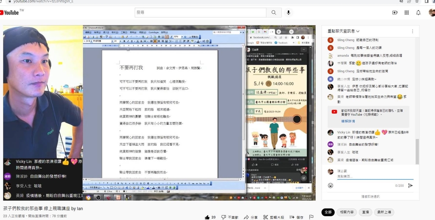Open the Facebook bookmark in bookmarks bar

pos(281,43)
